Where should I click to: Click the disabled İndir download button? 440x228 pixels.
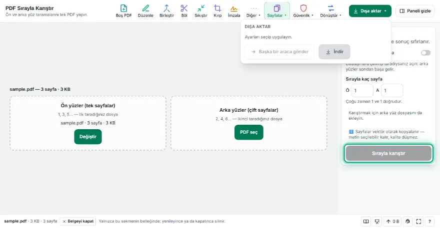334,51
